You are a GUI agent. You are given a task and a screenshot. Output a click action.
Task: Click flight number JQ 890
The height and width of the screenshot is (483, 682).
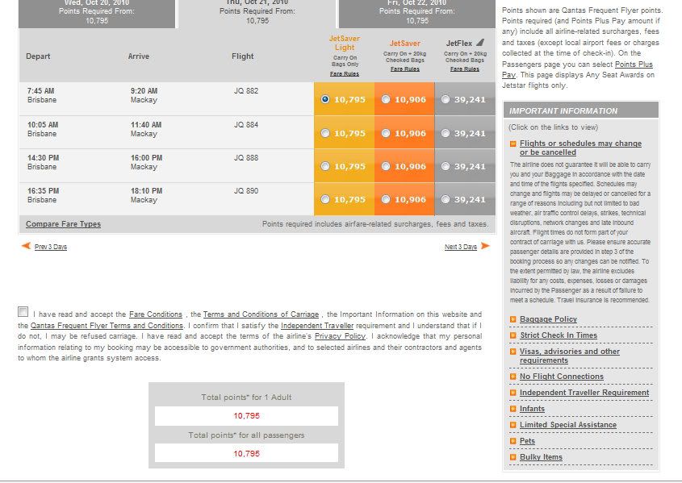pyautogui.click(x=246, y=190)
